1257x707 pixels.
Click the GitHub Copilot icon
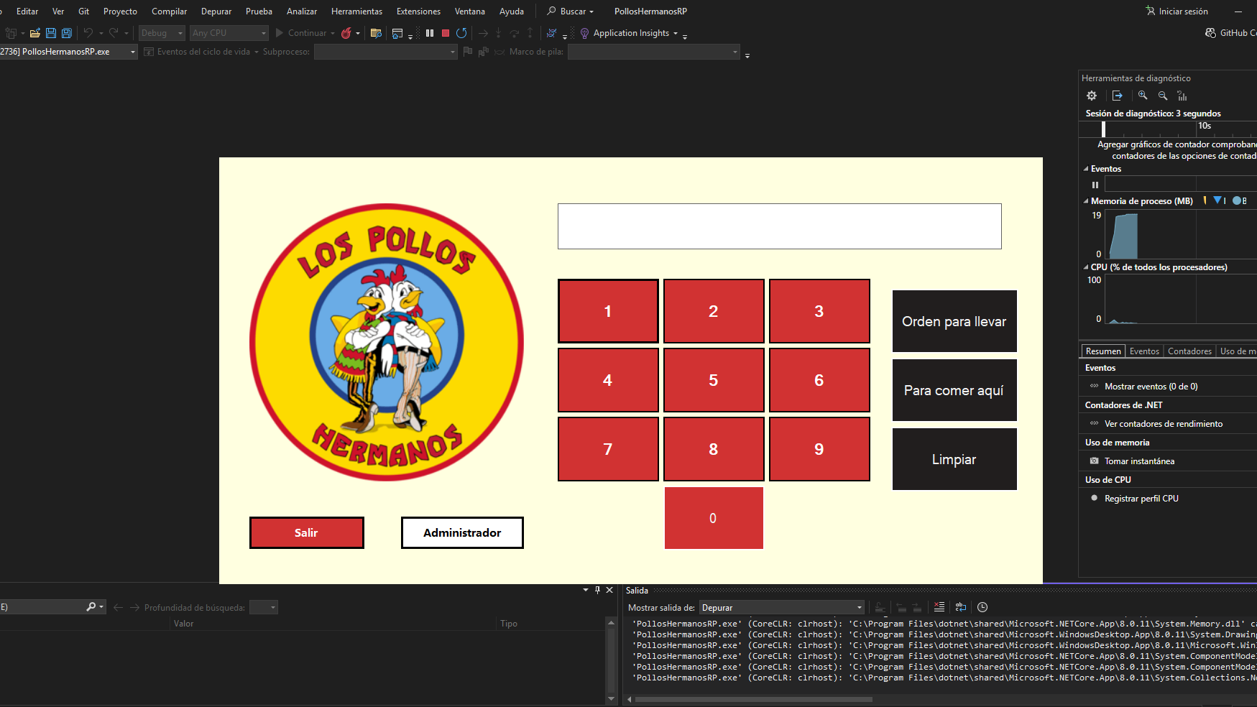tap(1211, 33)
